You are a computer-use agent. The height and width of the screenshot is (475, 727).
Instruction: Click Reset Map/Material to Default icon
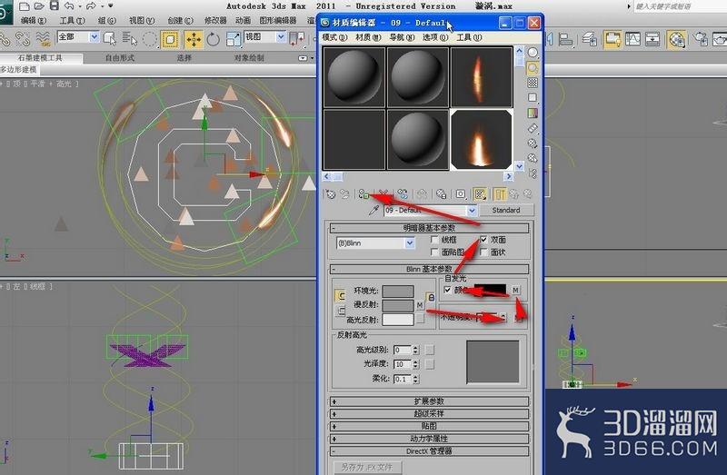(383, 194)
